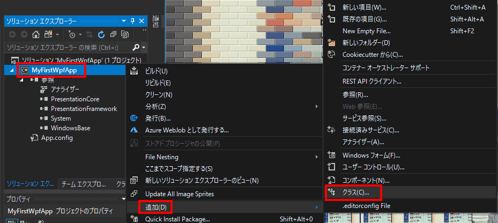Refresh the Solution Explorer
Screen dimensions: 498x223
click(102, 34)
